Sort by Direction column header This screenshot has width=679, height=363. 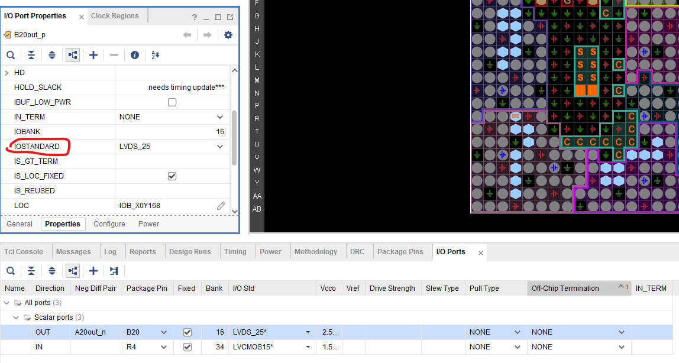tap(50, 288)
